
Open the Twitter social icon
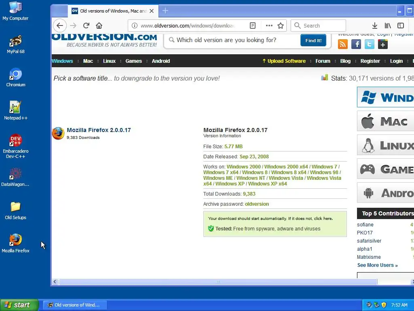[370, 44]
